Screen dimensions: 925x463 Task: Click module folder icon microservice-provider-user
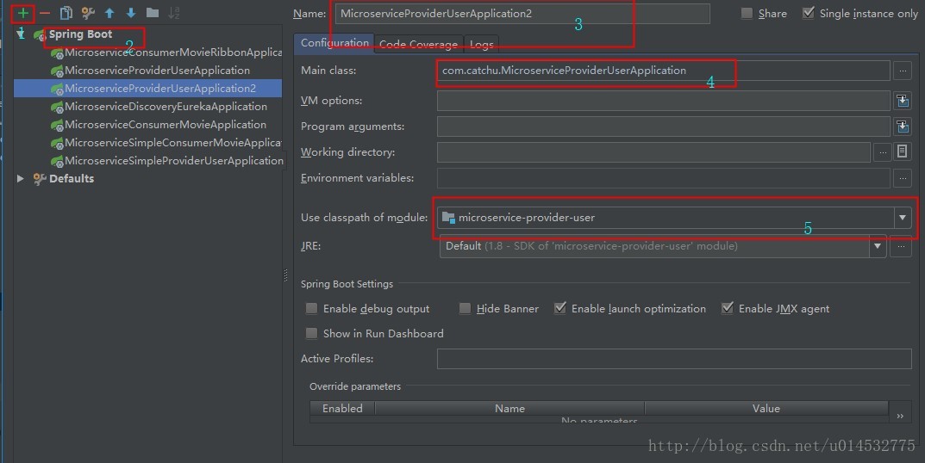pos(448,218)
